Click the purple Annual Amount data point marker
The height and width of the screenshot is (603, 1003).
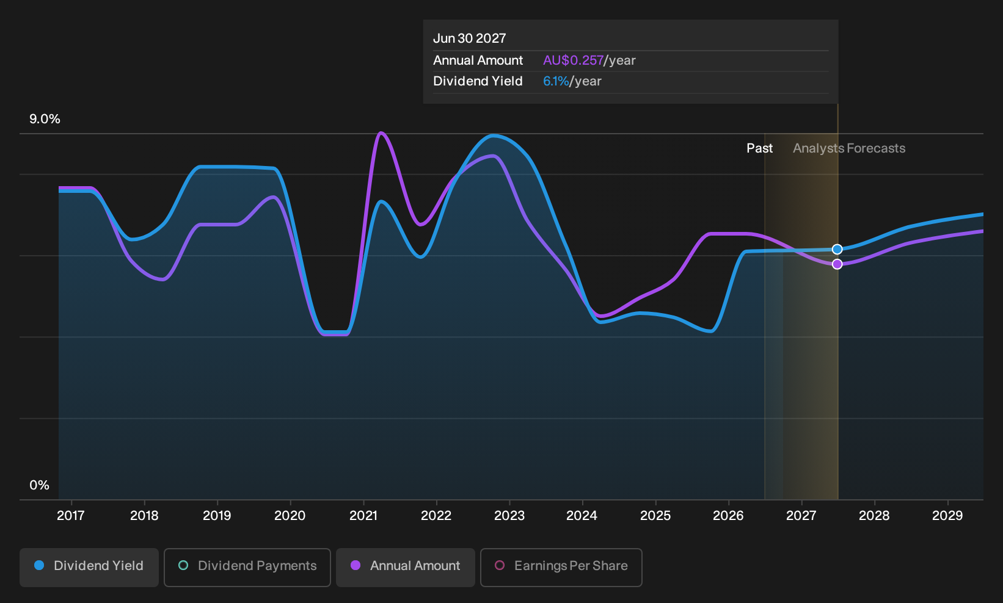(837, 264)
